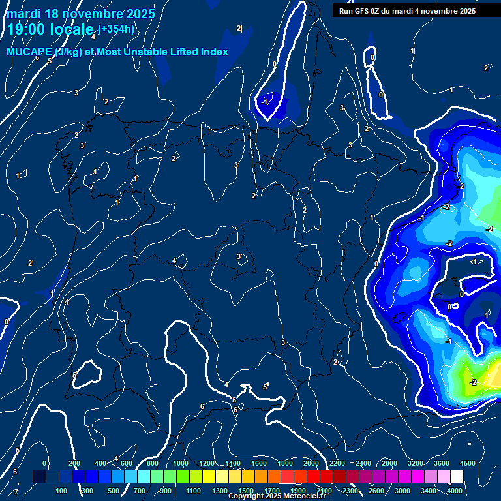Click the (+354h) forecast offset text
501x501 pixels.
pos(116,29)
